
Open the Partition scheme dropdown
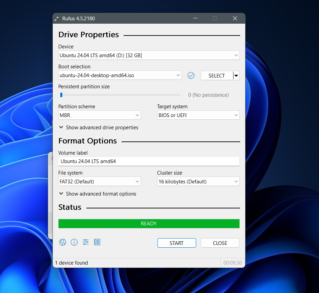point(100,115)
